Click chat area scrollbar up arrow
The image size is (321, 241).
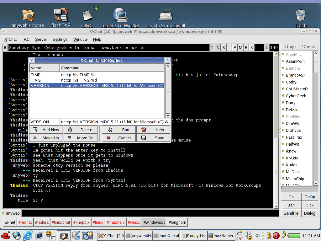tap(276, 54)
